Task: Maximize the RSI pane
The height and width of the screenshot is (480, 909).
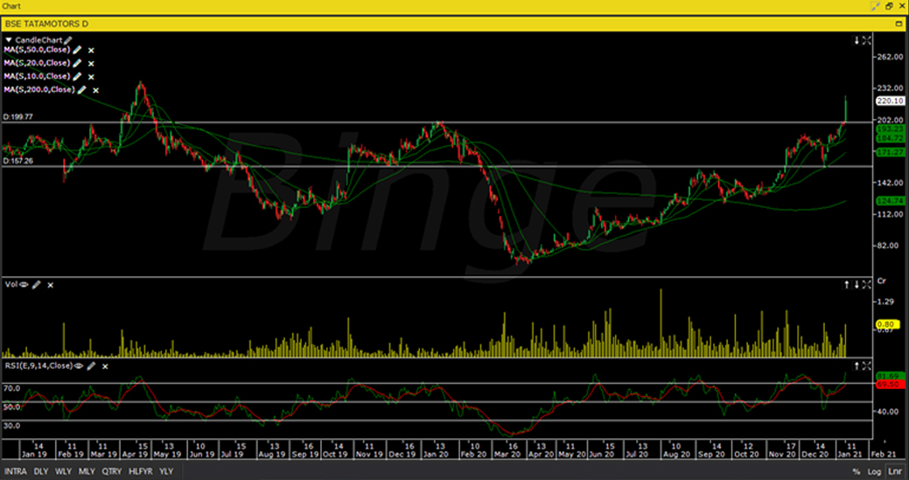Action: (x=866, y=366)
